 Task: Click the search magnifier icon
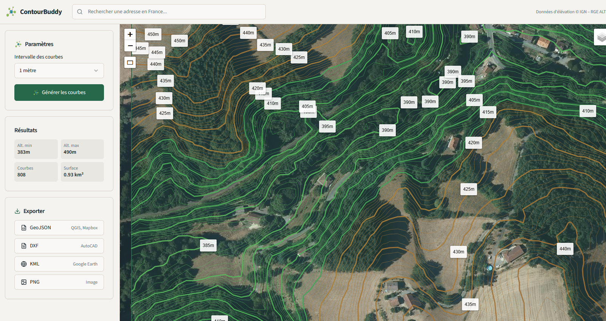pos(80,12)
